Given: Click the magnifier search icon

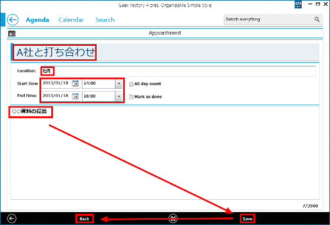Looking at the screenshot, I should [x=317, y=19].
